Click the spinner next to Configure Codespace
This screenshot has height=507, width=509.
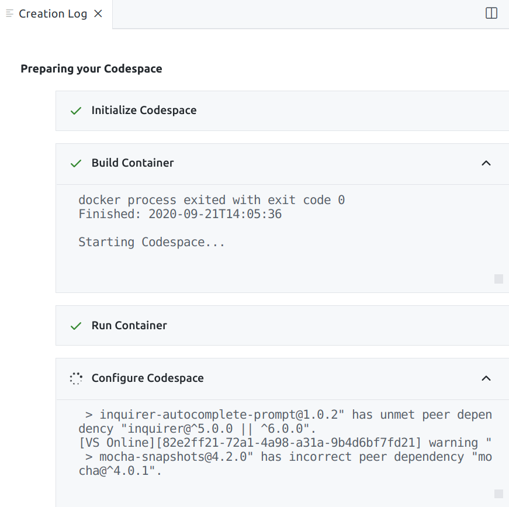(75, 378)
